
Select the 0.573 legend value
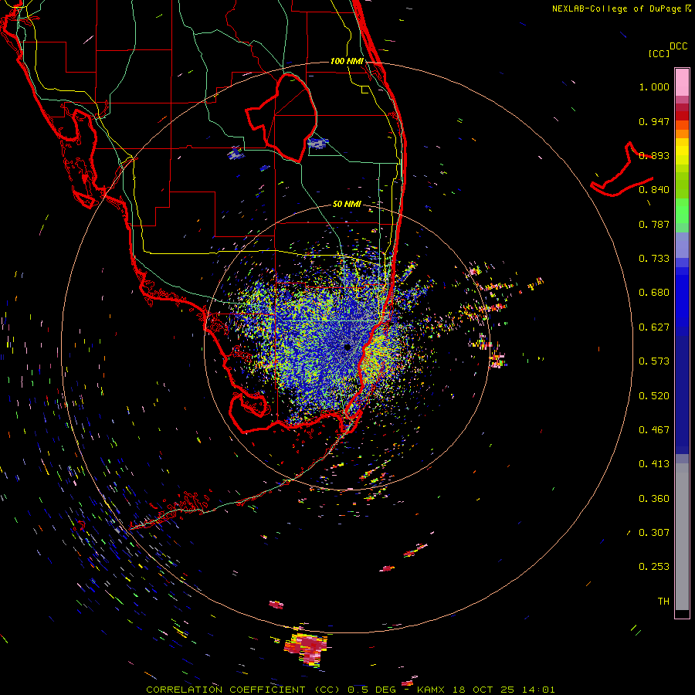tap(654, 361)
